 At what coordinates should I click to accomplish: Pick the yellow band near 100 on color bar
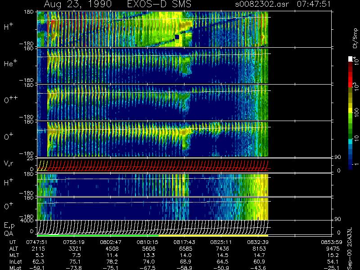(x=351, y=111)
